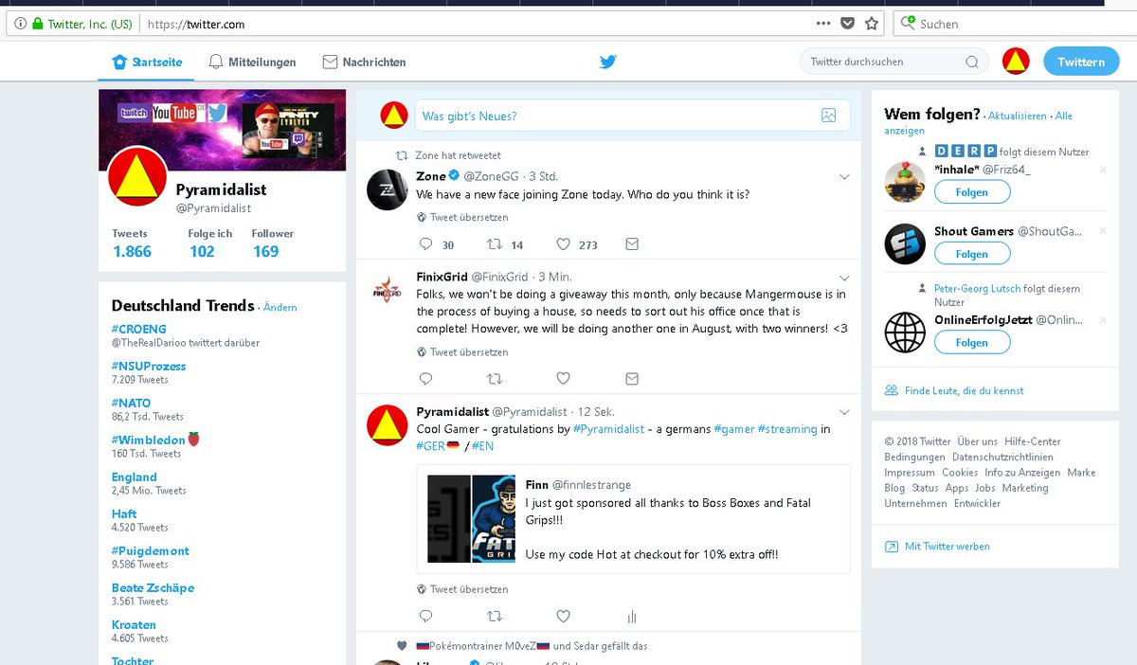Open the #NSUProzess trend
Image resolution: width=1137 pixels, height=665 pixels.
[x=149, y=366]
